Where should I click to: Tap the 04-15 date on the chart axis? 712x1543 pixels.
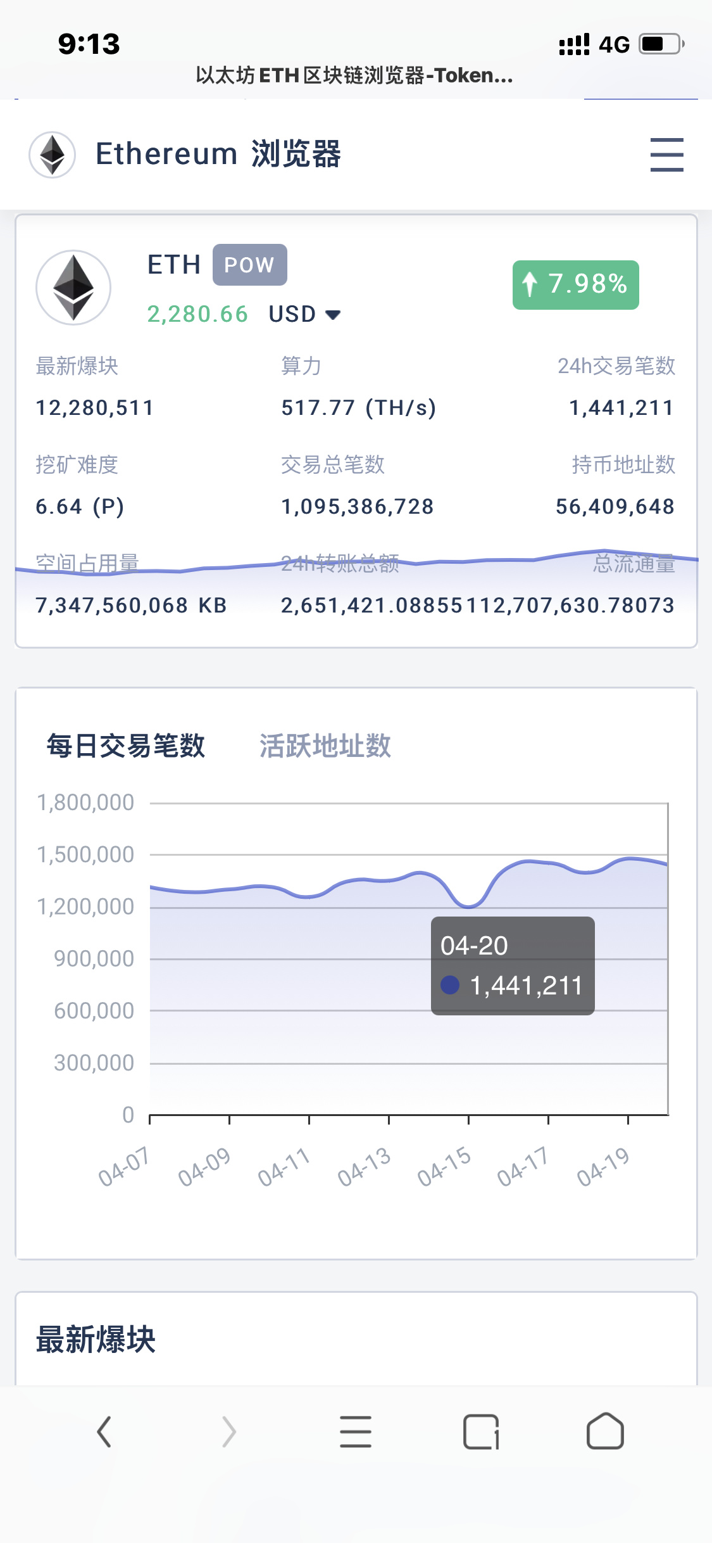click(444, 1166)
